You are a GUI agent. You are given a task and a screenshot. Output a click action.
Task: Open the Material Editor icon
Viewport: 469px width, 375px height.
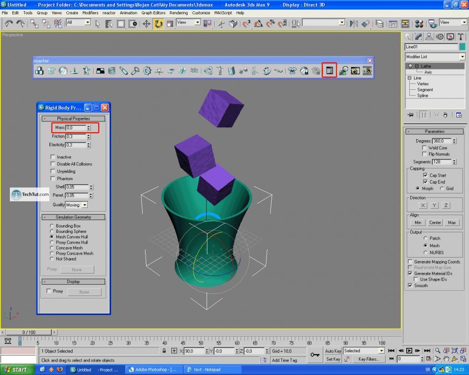[419, 24]
